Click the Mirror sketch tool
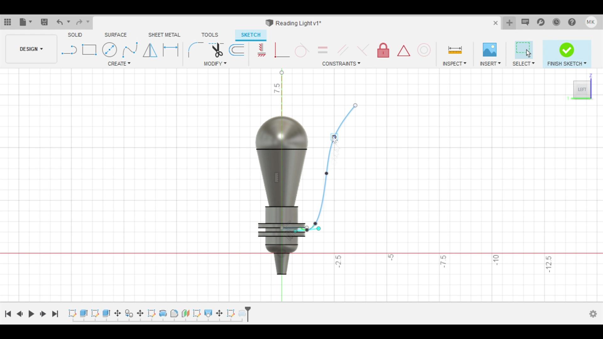 pyautogui.click(x=150, y=50)
